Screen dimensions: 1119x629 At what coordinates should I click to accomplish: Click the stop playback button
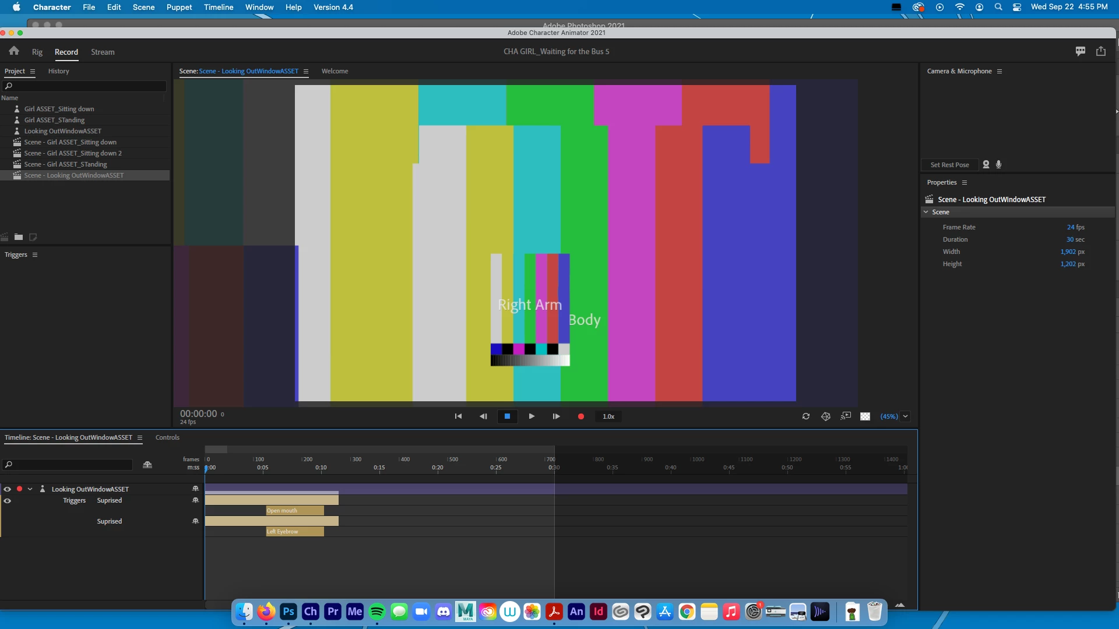pyautogui.click(x=507, y=416)
